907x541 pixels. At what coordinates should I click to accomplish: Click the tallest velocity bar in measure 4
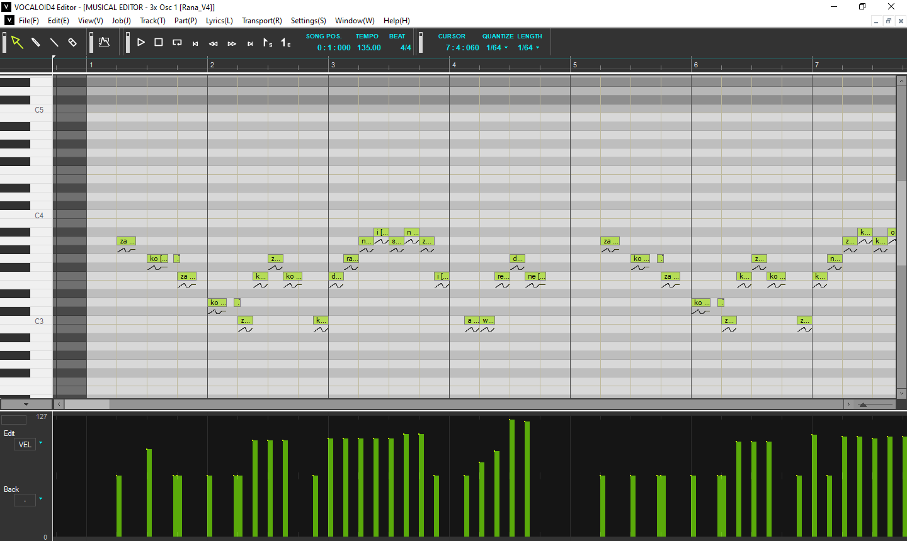(x=512, y=477)
